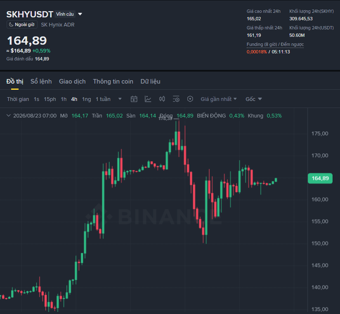Image resolution: width=340 pixels, height=314 pixels.
Task: Click the Mở open value 164,17
Action: (80, 116)
